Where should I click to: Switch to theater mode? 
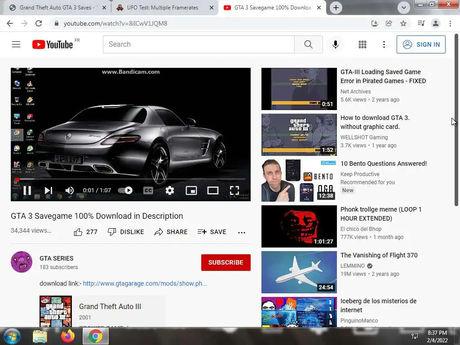pos(212,190)
